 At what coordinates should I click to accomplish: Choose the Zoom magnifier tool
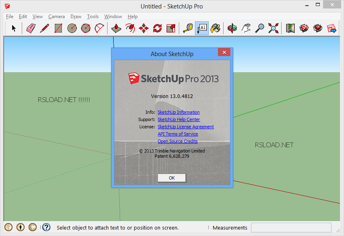tap(260, 28)
